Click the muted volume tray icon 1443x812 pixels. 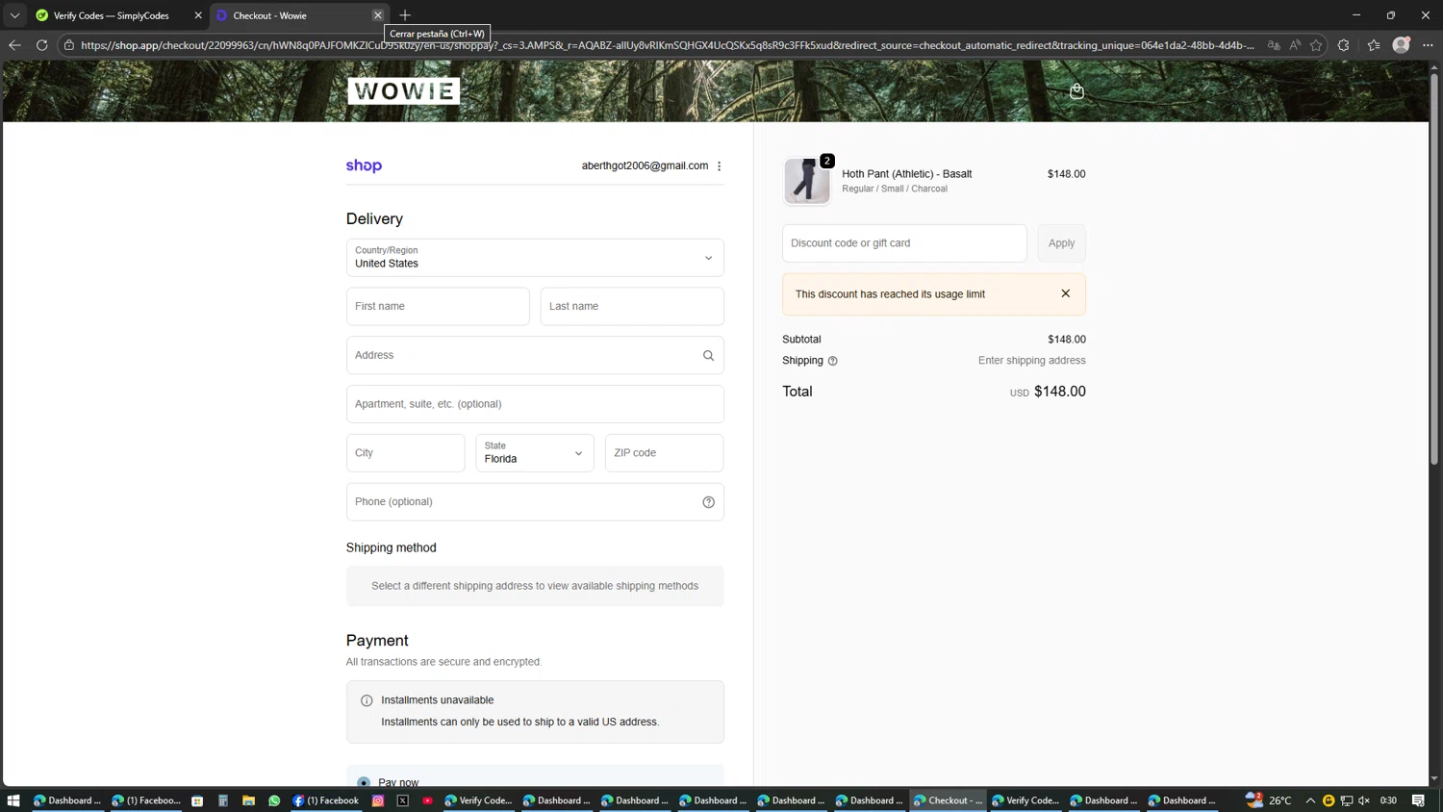1364,800
